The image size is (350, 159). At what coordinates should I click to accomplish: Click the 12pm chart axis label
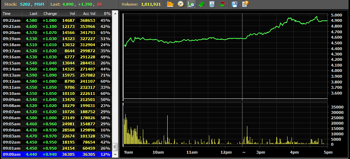pos(225,153)
